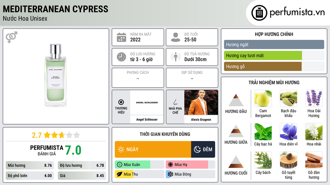330x185 pixels.
Task: Click the Phong cách box
Action: [138, 78]
